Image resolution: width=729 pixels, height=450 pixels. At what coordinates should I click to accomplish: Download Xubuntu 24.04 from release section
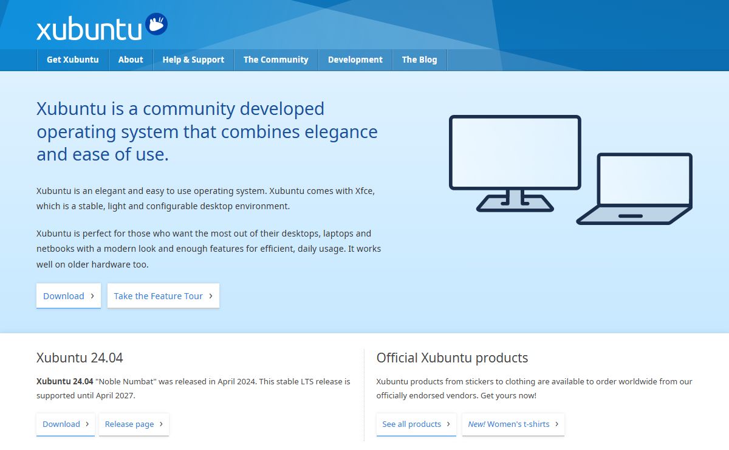66,424
